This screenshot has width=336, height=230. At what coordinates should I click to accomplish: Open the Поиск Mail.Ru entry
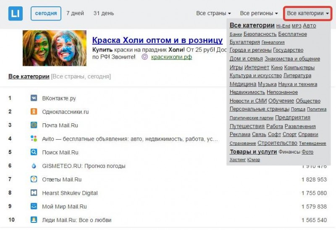[60, 152]
